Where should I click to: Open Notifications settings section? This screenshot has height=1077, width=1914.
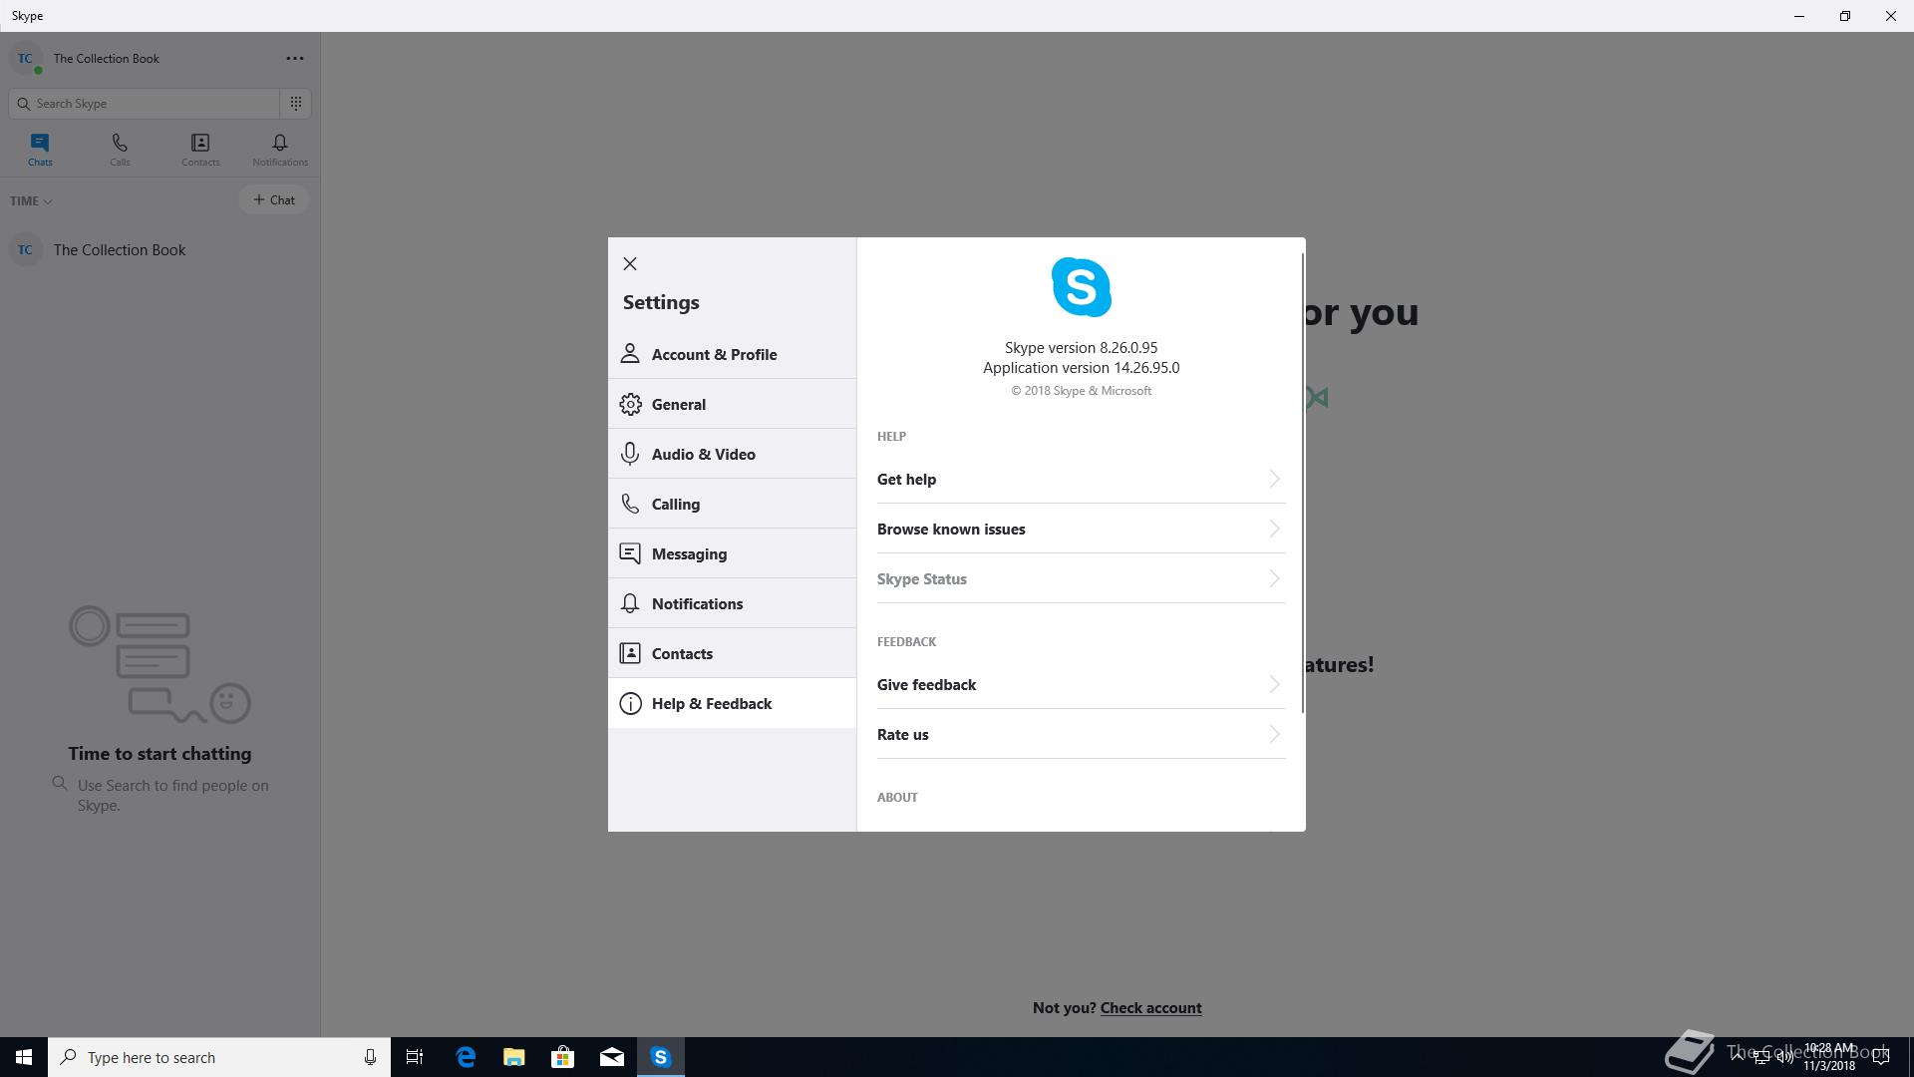coord(733,603)
